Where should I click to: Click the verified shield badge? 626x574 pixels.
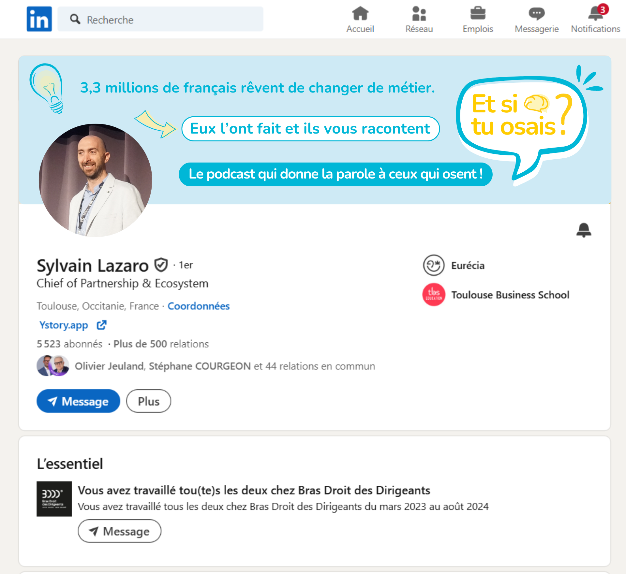[x=161, y=265]
